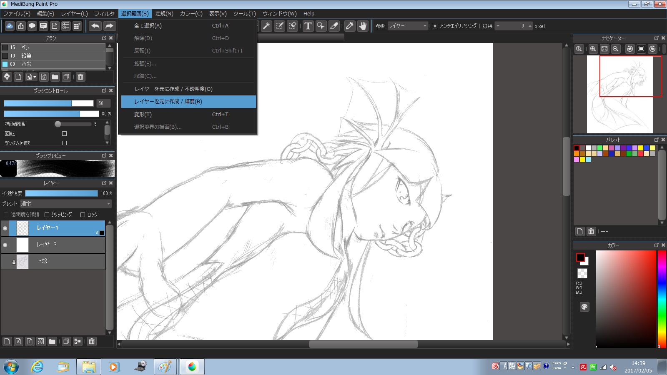667x375 pixels.
Task: Delete the layer with the trash icon
Action: pos(92,341)
